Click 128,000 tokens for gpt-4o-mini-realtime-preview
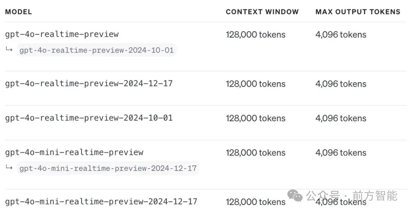Image resolution: width=410 pixels, height=212 pixels. click(255, 153)
